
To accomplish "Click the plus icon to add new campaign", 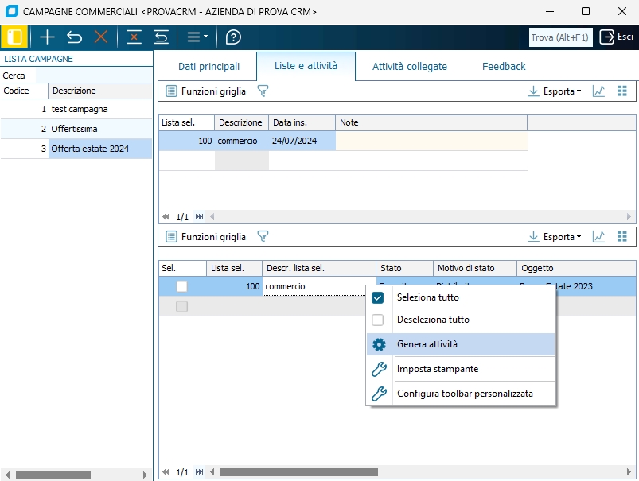I will pyautogui.click(x=48, y=37).
